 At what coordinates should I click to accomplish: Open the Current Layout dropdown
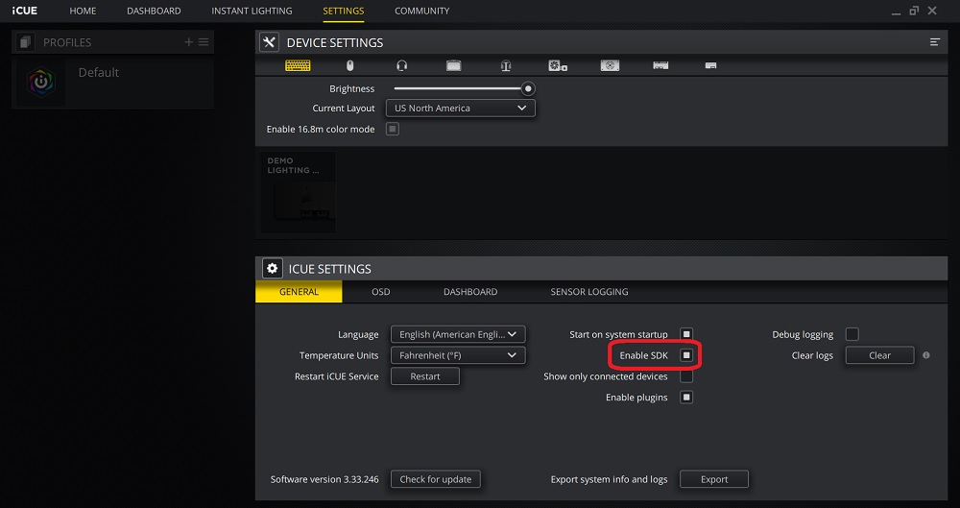[x=460, y=109]
